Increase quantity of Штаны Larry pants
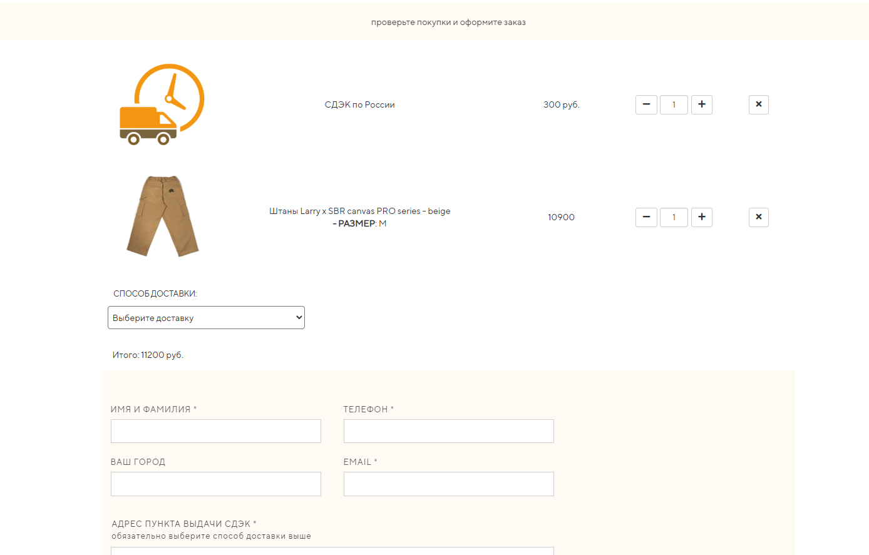The width and height of the screenshot is (869, 555). point(702,217)
